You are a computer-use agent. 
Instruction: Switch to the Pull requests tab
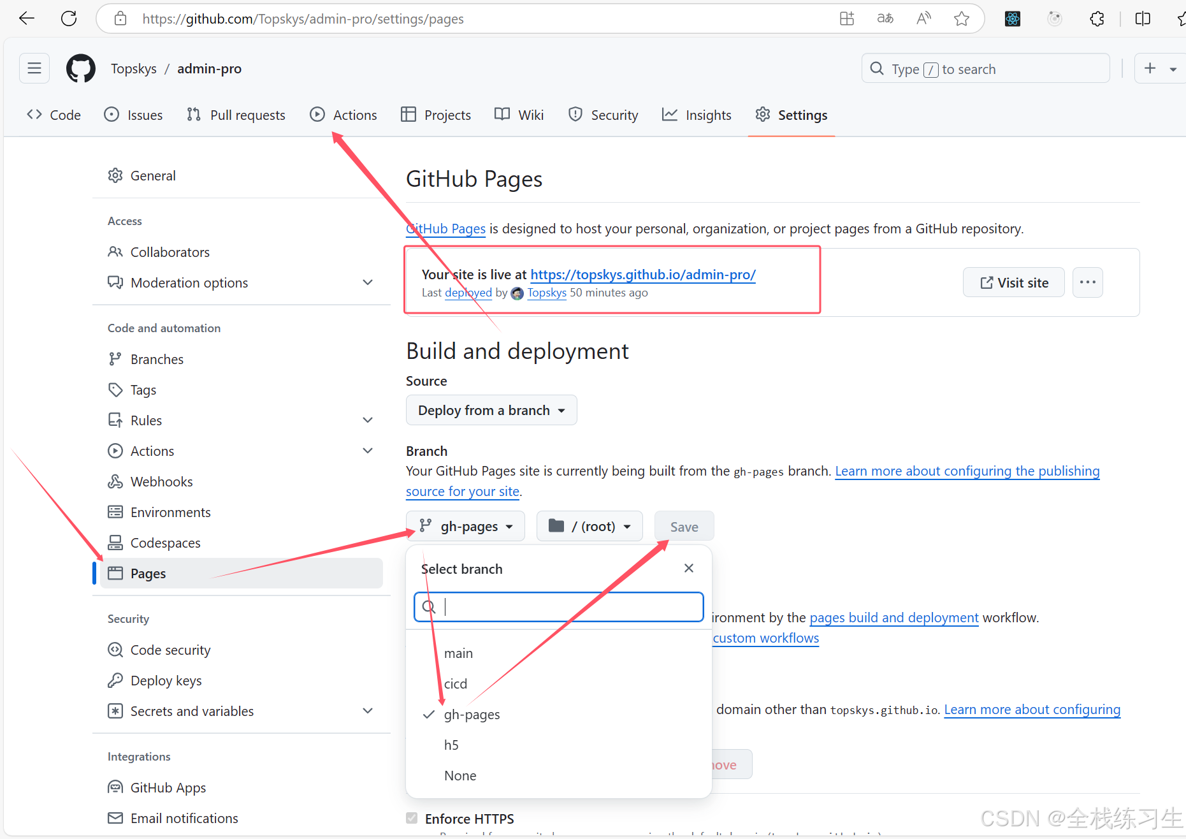(x=236, y=115)
